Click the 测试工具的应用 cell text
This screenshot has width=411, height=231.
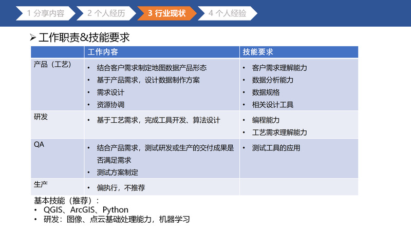click(x=276, y=148)
